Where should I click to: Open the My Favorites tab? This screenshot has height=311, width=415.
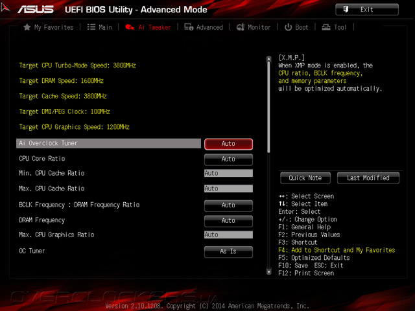pos(54,27)
